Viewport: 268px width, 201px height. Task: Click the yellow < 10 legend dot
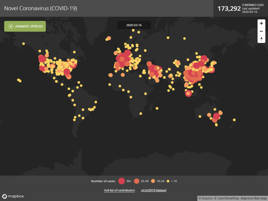pos(168,181)
